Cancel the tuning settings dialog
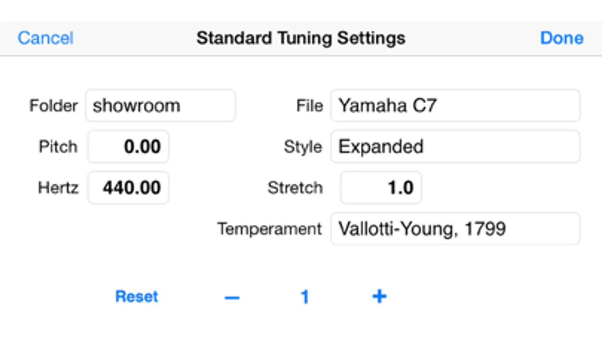602x338 pixels. (x=46, y=38)
